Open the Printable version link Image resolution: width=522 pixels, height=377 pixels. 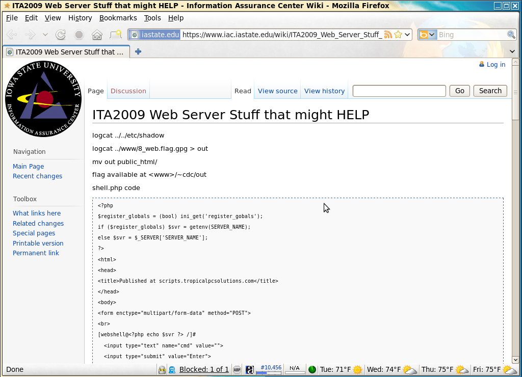(x=38, y=243)
